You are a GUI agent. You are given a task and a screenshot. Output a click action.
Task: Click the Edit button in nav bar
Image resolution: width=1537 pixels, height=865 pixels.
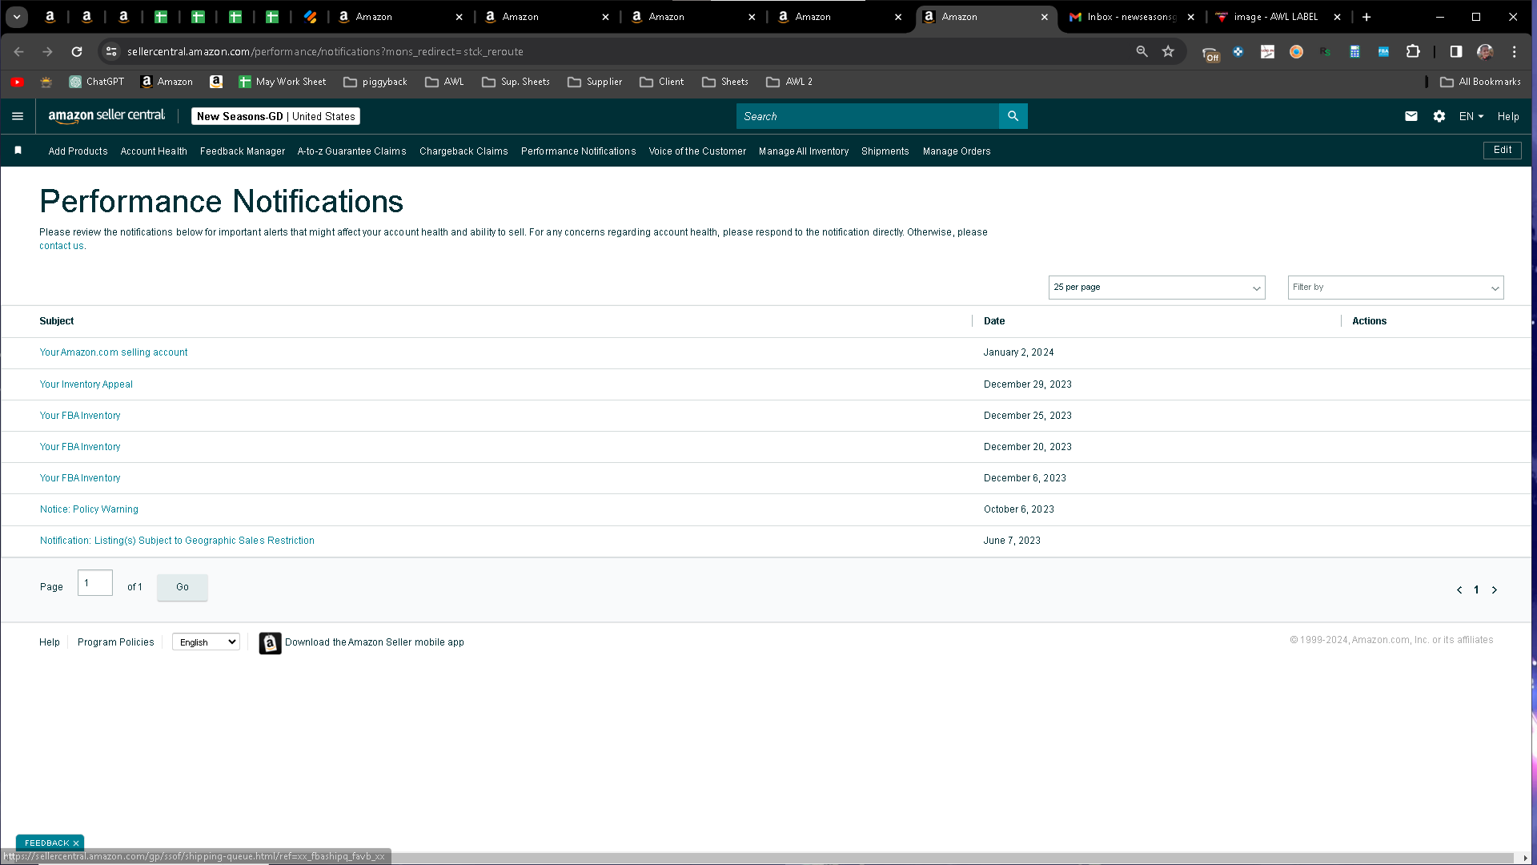pos(1503,150)
